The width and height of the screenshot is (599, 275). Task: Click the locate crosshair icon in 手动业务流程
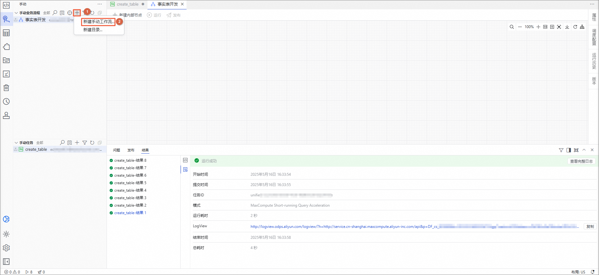coord(70,13)
